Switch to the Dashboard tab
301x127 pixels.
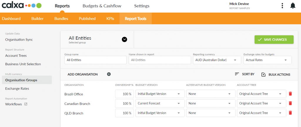point(11,19)
